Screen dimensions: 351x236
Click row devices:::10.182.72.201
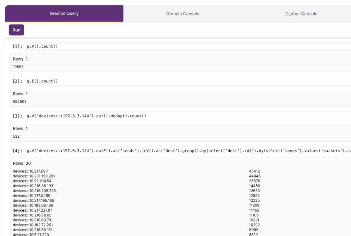pos(33,225)
